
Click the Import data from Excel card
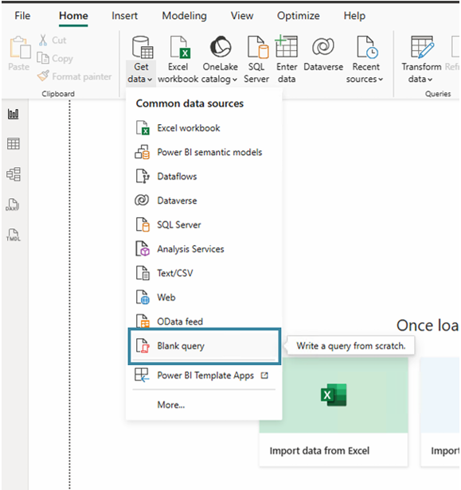[334, 411]
